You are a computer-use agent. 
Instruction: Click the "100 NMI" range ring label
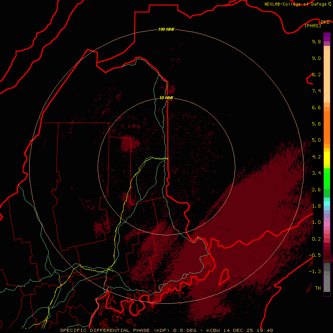(x=166, y=29)
